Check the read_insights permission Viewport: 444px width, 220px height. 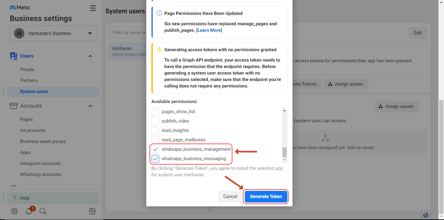click(155, 130)
